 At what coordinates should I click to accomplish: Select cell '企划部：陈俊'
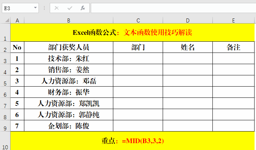point(69,126)
